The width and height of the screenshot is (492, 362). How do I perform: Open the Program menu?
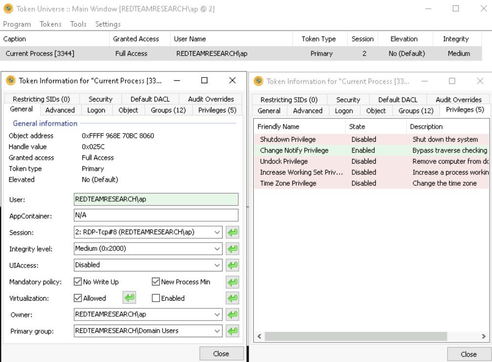(x=17, y=24)
